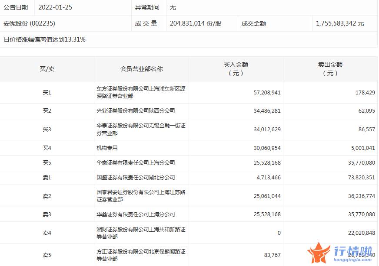Screen dimensions: 379x266
Task: Select buy amount 83,767
Action: [272, 255]
